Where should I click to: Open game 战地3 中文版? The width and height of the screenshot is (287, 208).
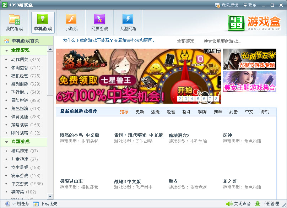coord(128,182)
